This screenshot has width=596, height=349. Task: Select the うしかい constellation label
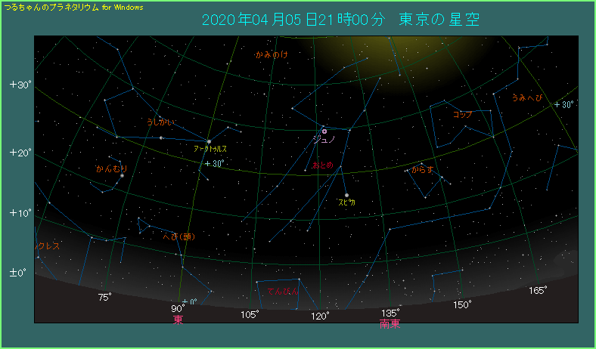[x=161, y=121]
